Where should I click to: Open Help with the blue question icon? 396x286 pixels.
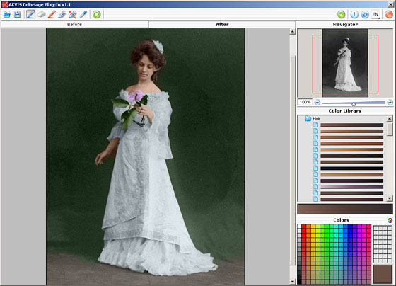pyautogui.click(x=365, y=15)
